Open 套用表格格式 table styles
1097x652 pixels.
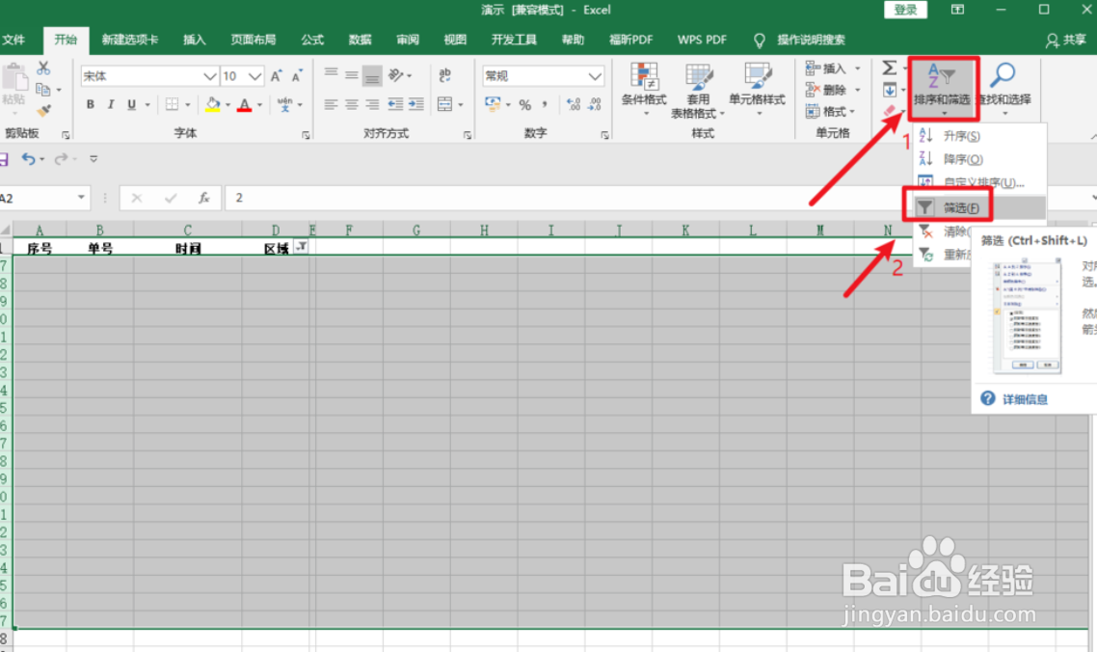click(x=698, y=91)
